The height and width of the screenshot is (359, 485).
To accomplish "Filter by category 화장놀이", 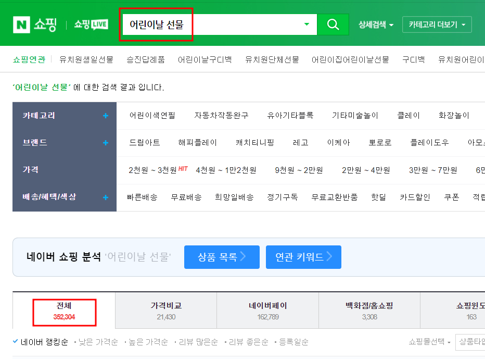I will 454,116.
